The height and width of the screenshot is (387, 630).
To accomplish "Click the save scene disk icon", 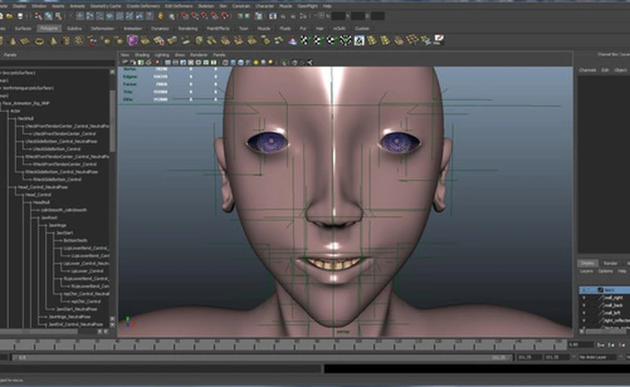I will tap(20, 16).
